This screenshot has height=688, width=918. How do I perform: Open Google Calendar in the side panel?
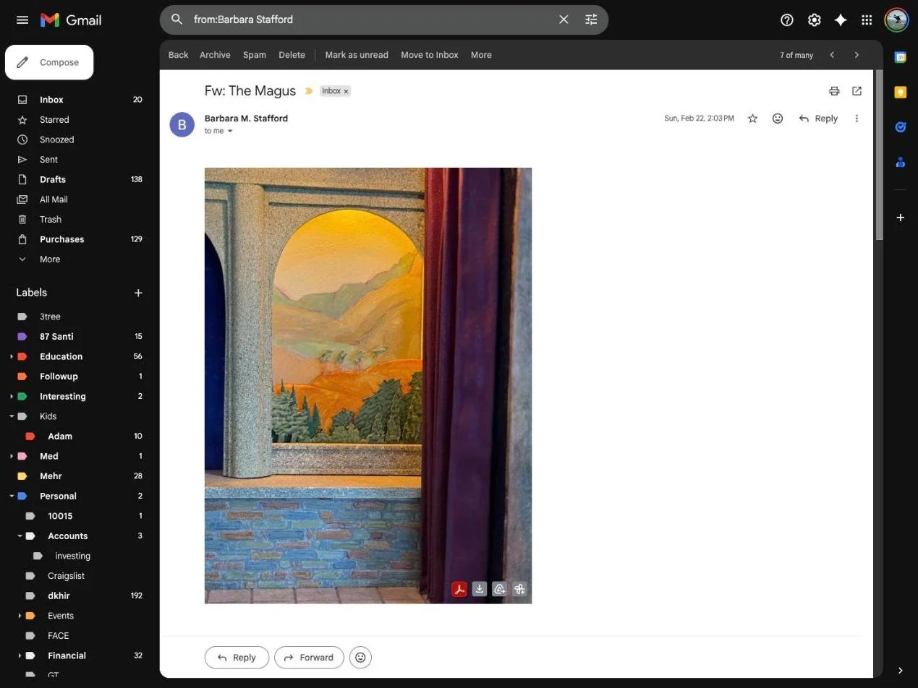coord(901,58)
